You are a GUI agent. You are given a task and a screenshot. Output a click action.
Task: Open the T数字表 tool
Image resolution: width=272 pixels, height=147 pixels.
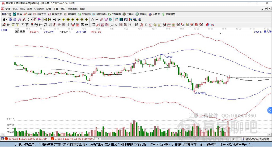point(114,14)
